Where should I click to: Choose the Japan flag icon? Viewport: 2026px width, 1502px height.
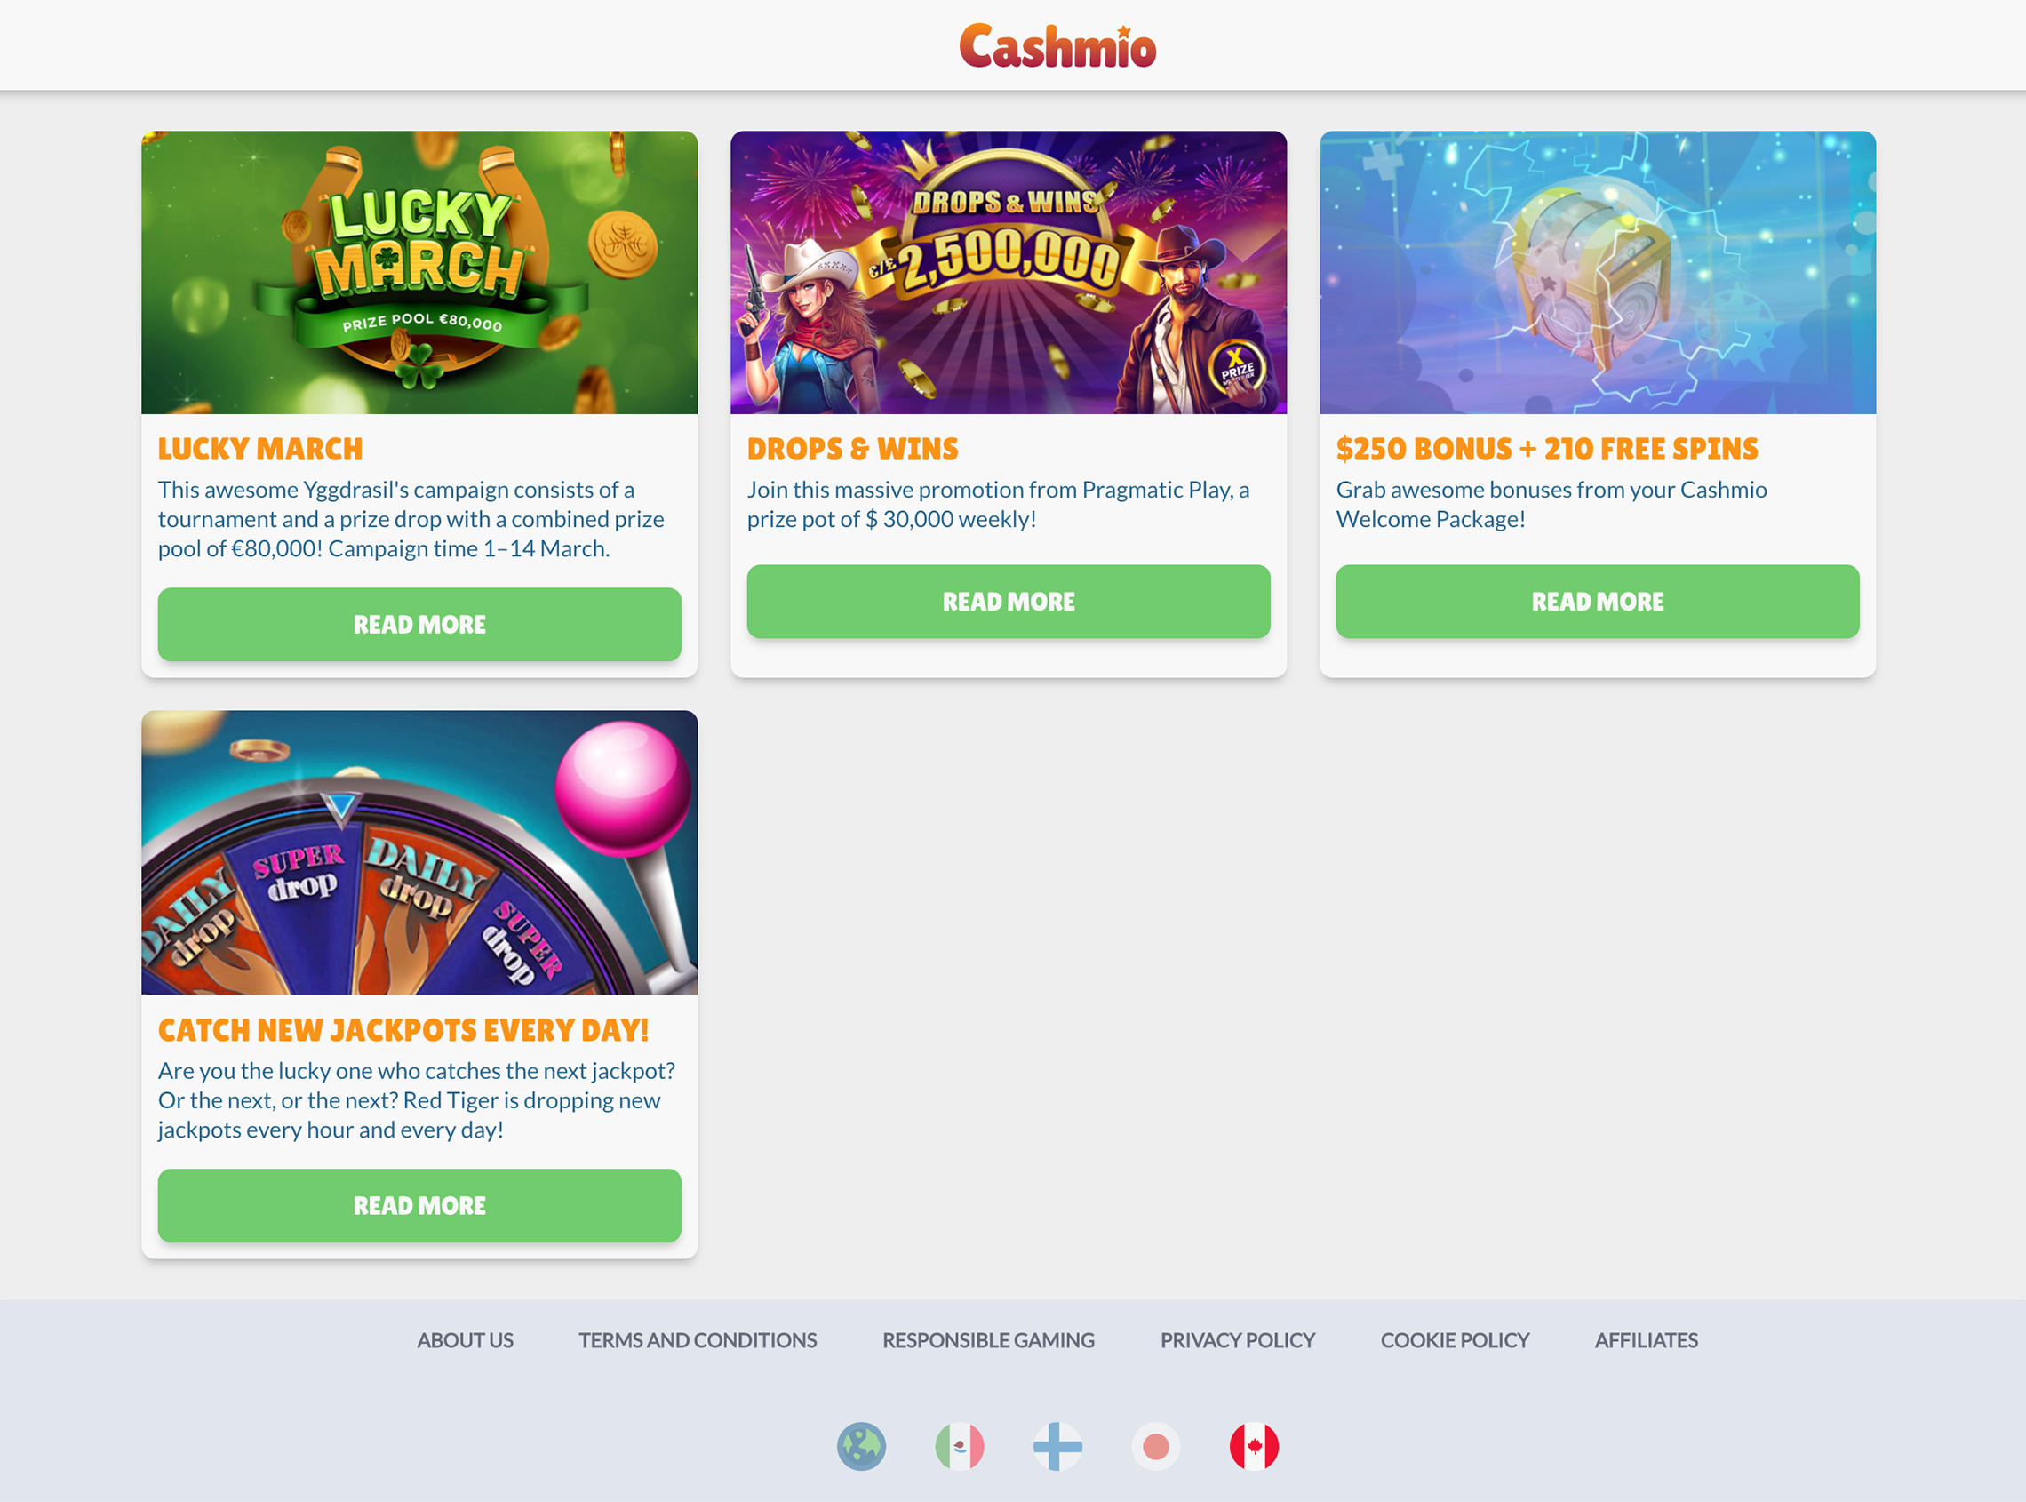tap(1155, 1446)
